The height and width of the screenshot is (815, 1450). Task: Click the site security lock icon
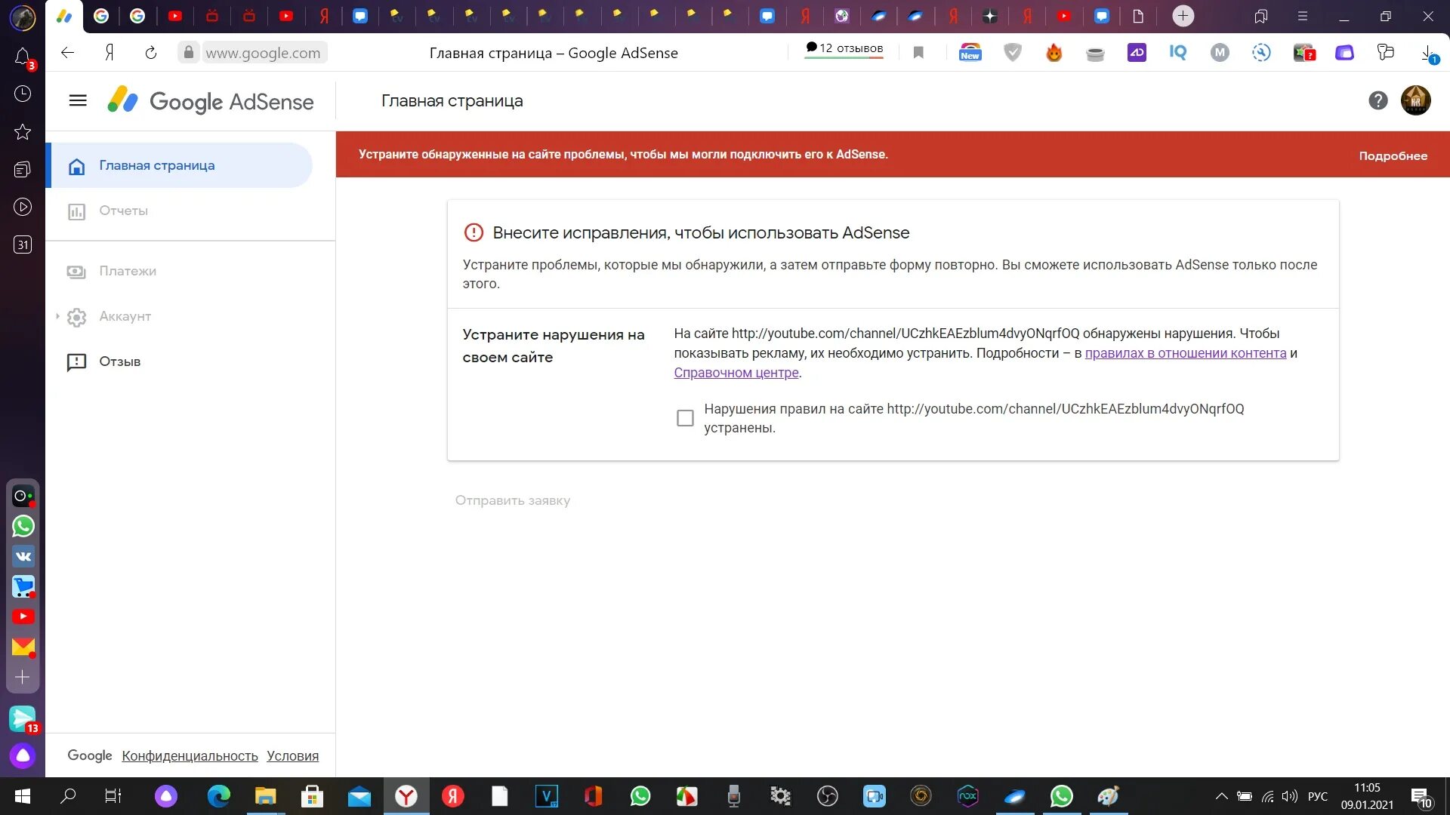click(x=189, y=52)
